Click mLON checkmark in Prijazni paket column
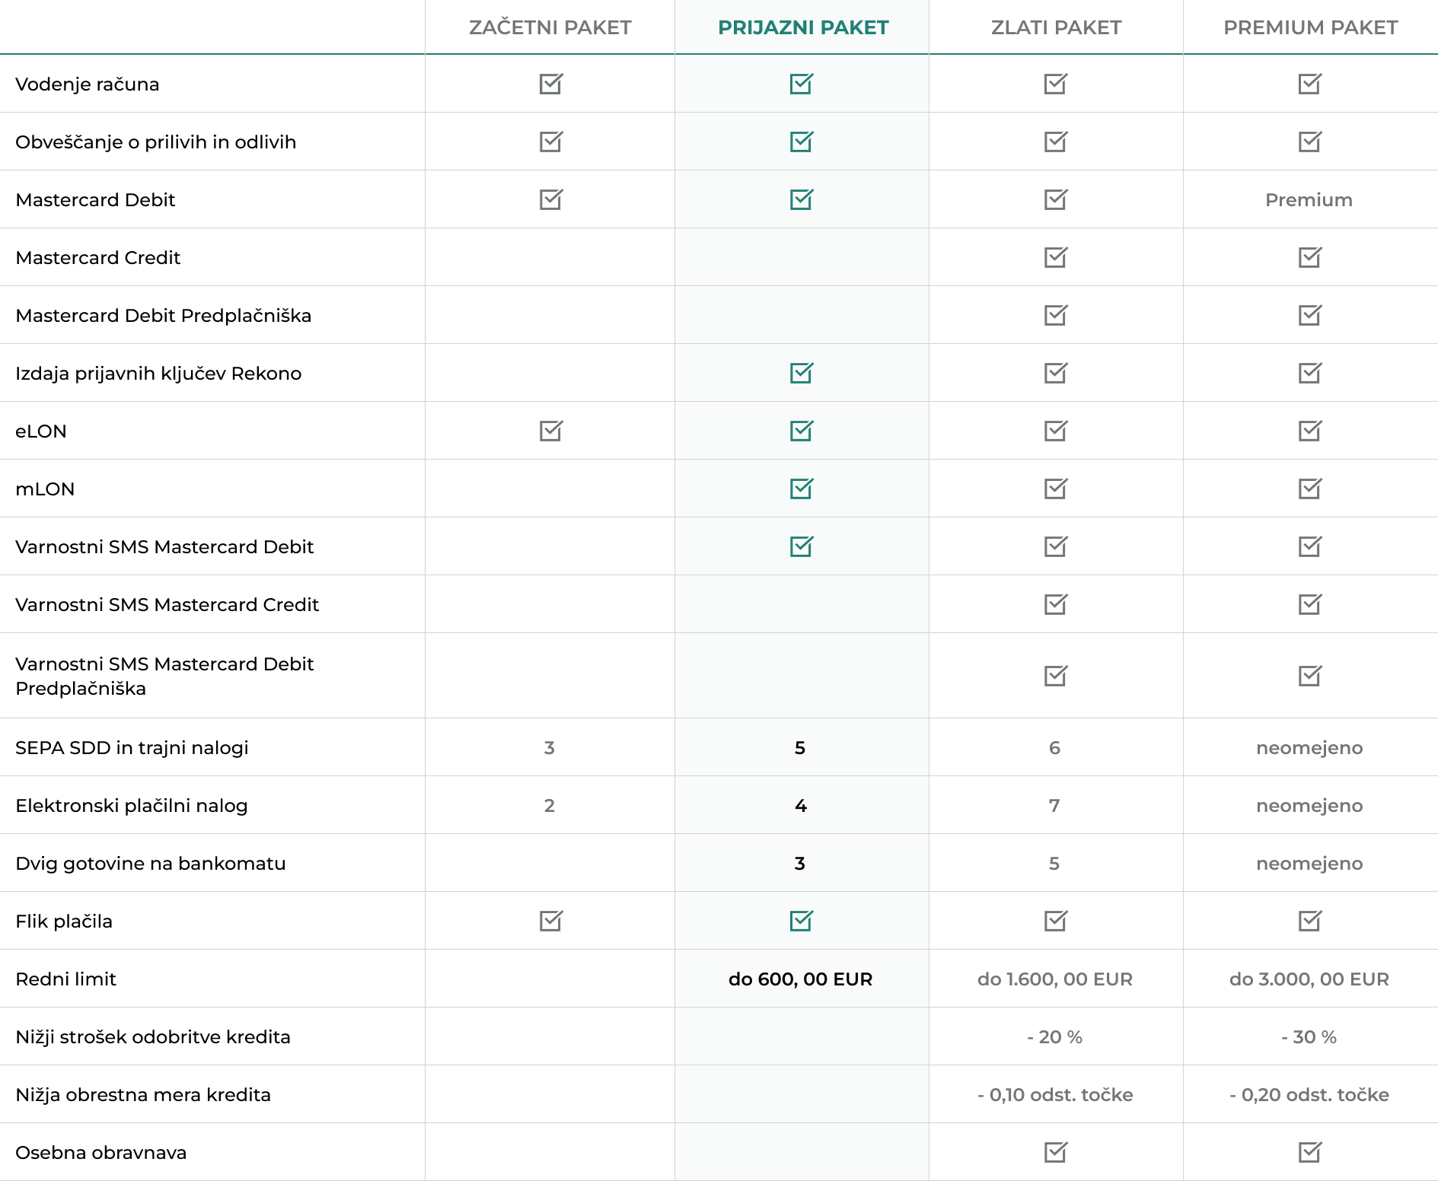The width and height of the screenshot is (1438, 1181). [801, 489]
